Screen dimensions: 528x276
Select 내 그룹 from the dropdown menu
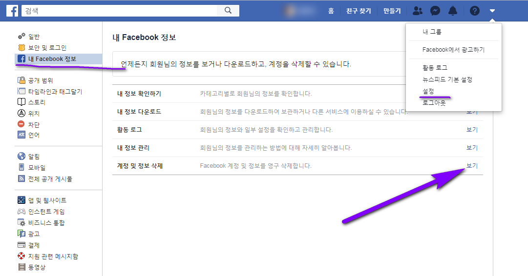click(x=432, y=32)
